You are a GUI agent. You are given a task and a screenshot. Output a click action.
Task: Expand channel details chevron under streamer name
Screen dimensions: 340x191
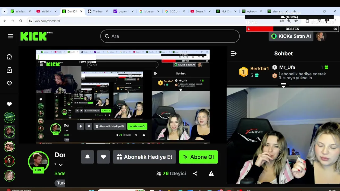point(61,165)
